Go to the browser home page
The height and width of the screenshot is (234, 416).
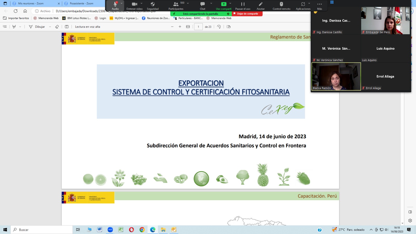[x=25, y=11]
